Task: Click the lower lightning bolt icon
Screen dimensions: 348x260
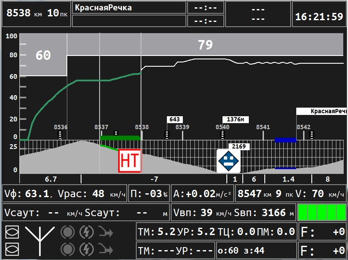Action: 87,249
